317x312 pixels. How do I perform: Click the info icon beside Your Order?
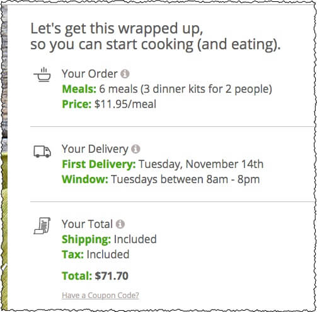coord(125,74)
